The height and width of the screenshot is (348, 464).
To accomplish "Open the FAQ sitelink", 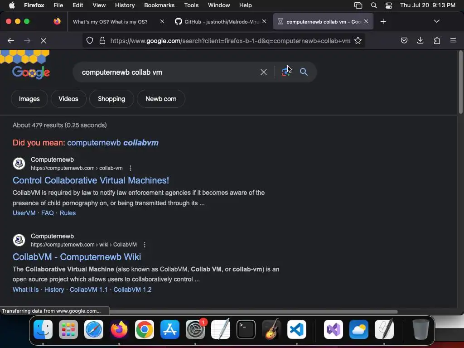I will (47, 213).
